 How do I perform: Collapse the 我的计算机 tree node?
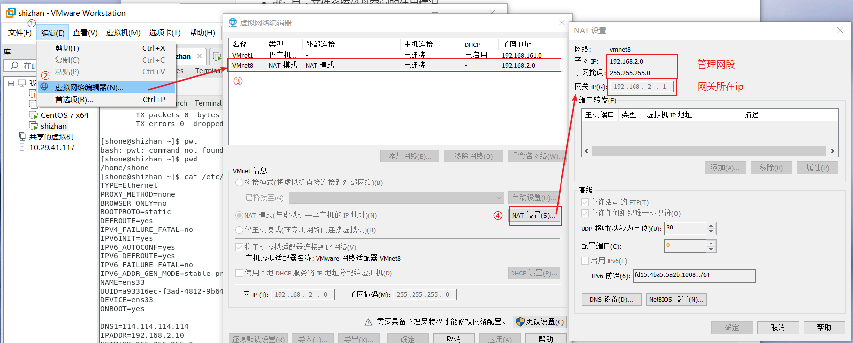[x=11, y=83]
